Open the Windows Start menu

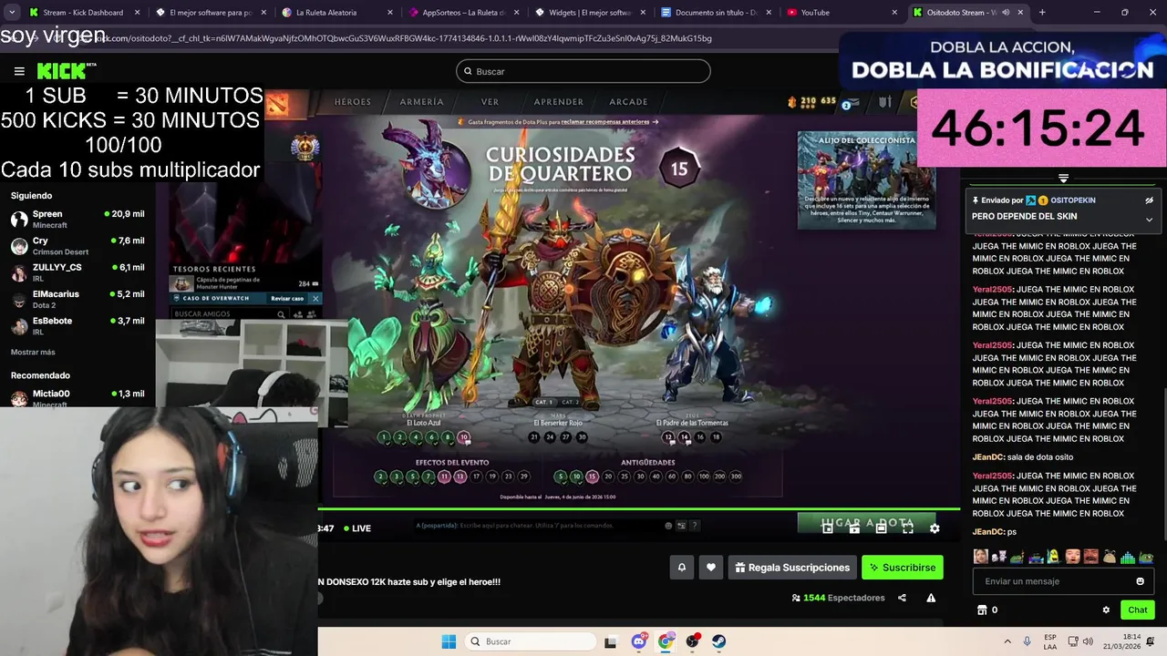449,641
